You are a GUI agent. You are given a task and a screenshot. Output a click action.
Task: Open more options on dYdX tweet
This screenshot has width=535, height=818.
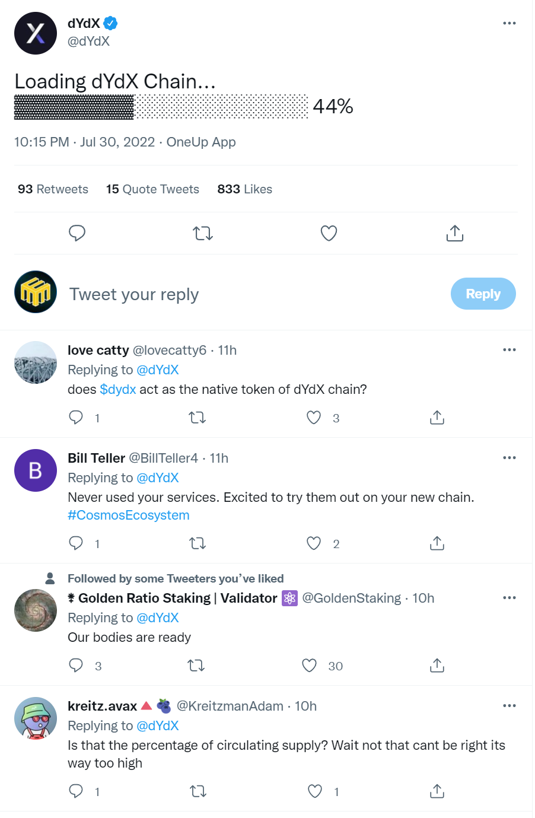(x=509, y=23)
